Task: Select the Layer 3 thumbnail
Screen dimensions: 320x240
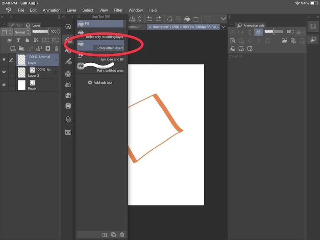Action: pyautogui.click(x=21, y=72)
